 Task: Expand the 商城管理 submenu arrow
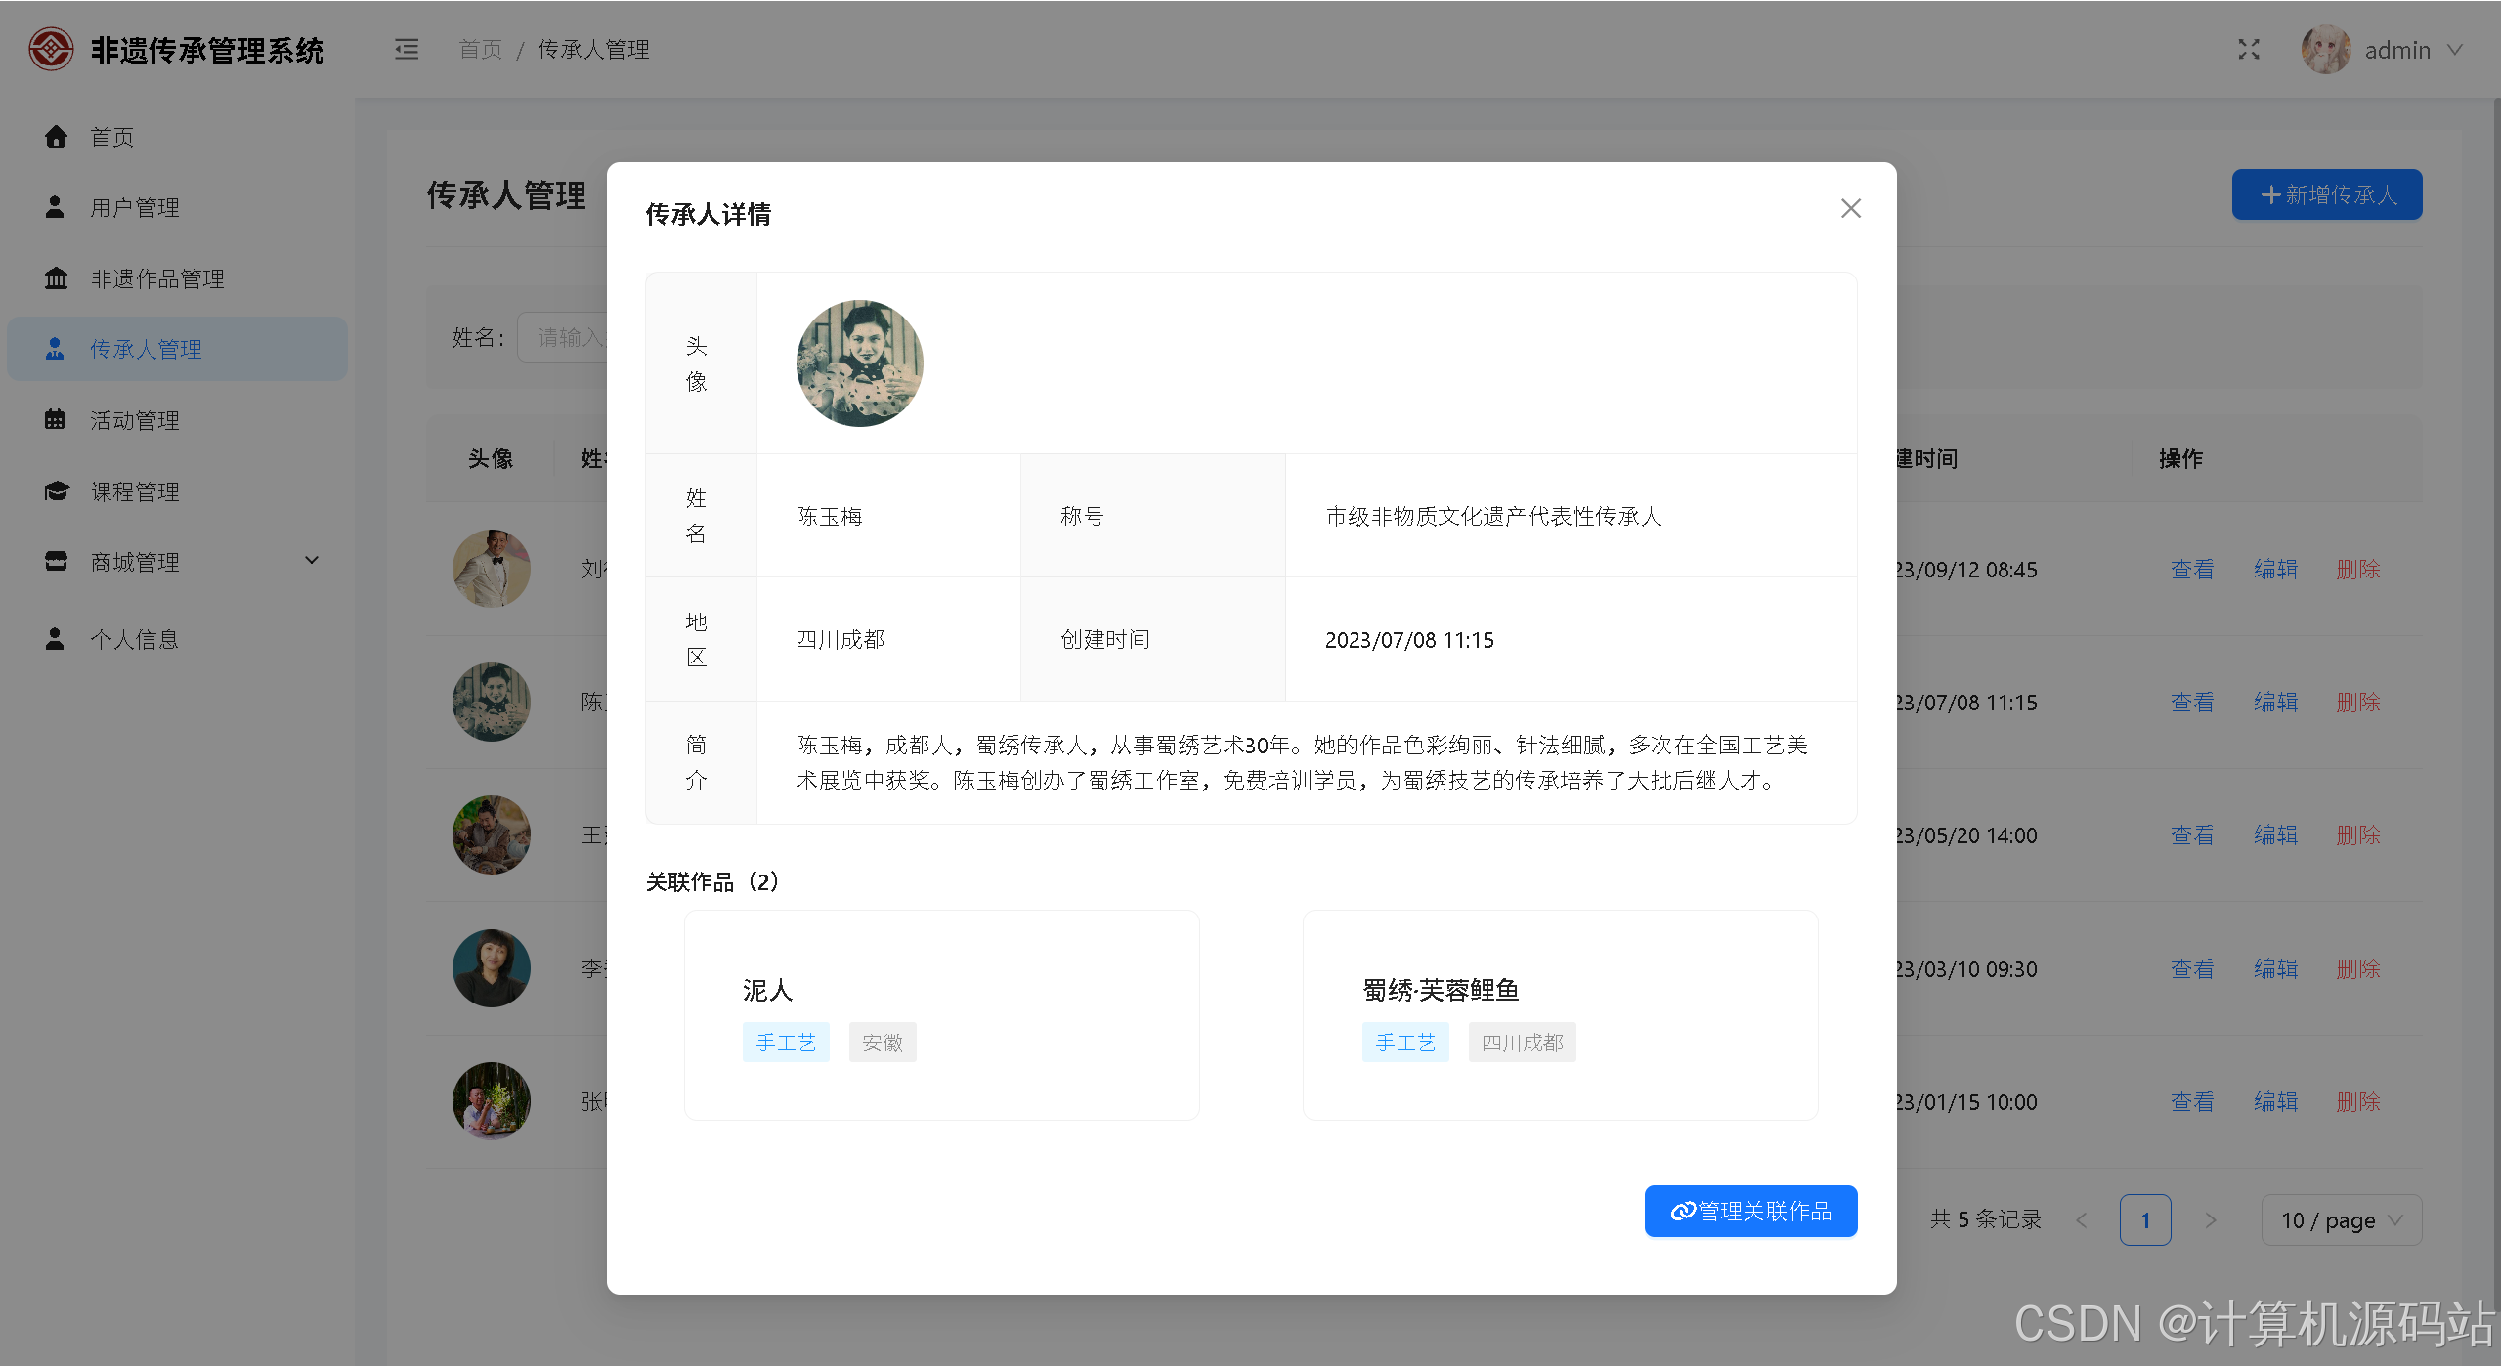coord(312,561)
